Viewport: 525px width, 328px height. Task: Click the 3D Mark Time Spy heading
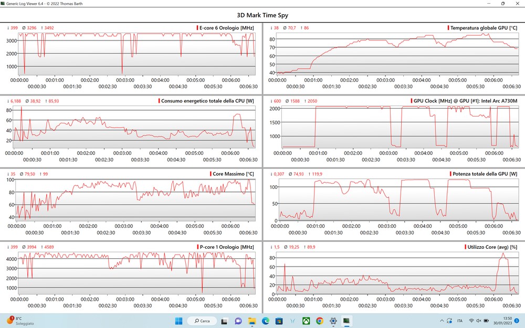[x=262, y=16]
